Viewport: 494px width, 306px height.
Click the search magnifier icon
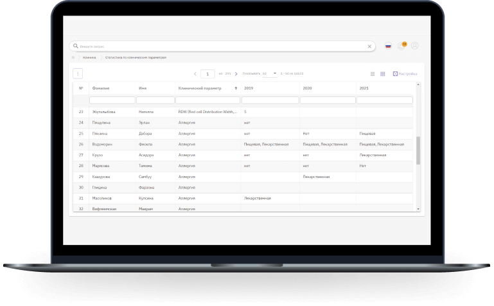76,46
